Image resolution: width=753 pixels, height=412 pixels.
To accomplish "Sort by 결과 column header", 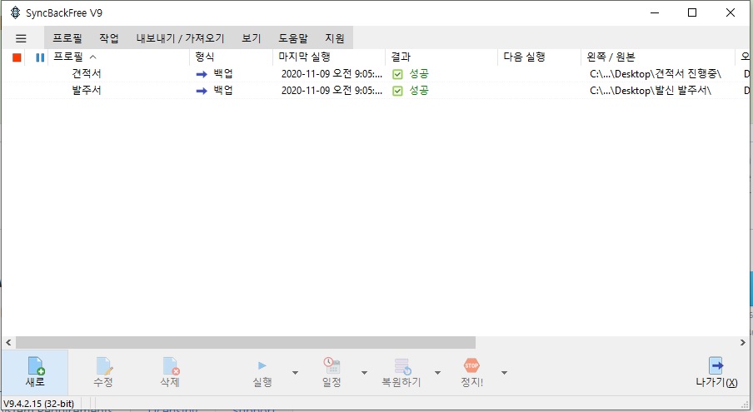I will click(441, 57).
